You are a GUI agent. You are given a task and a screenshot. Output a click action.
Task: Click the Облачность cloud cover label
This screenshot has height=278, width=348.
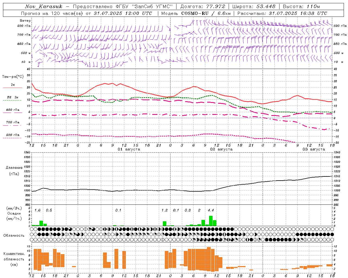14,236
